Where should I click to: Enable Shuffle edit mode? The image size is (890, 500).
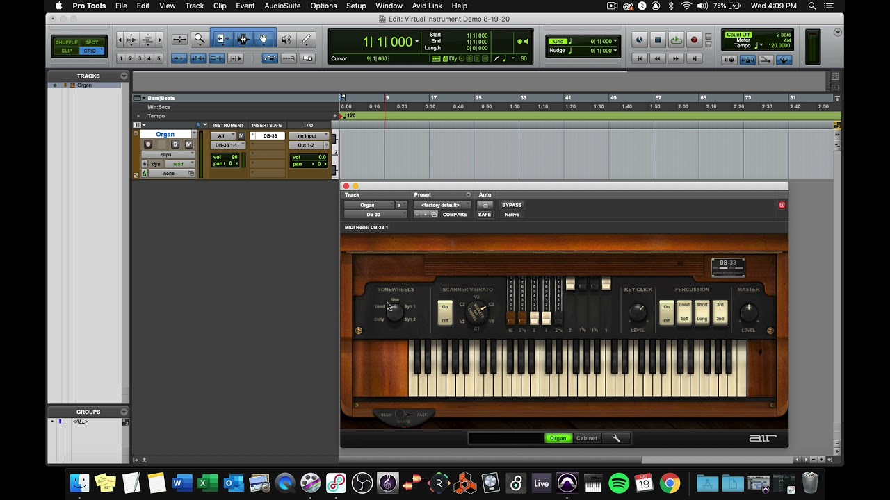[x=67, y=42]
